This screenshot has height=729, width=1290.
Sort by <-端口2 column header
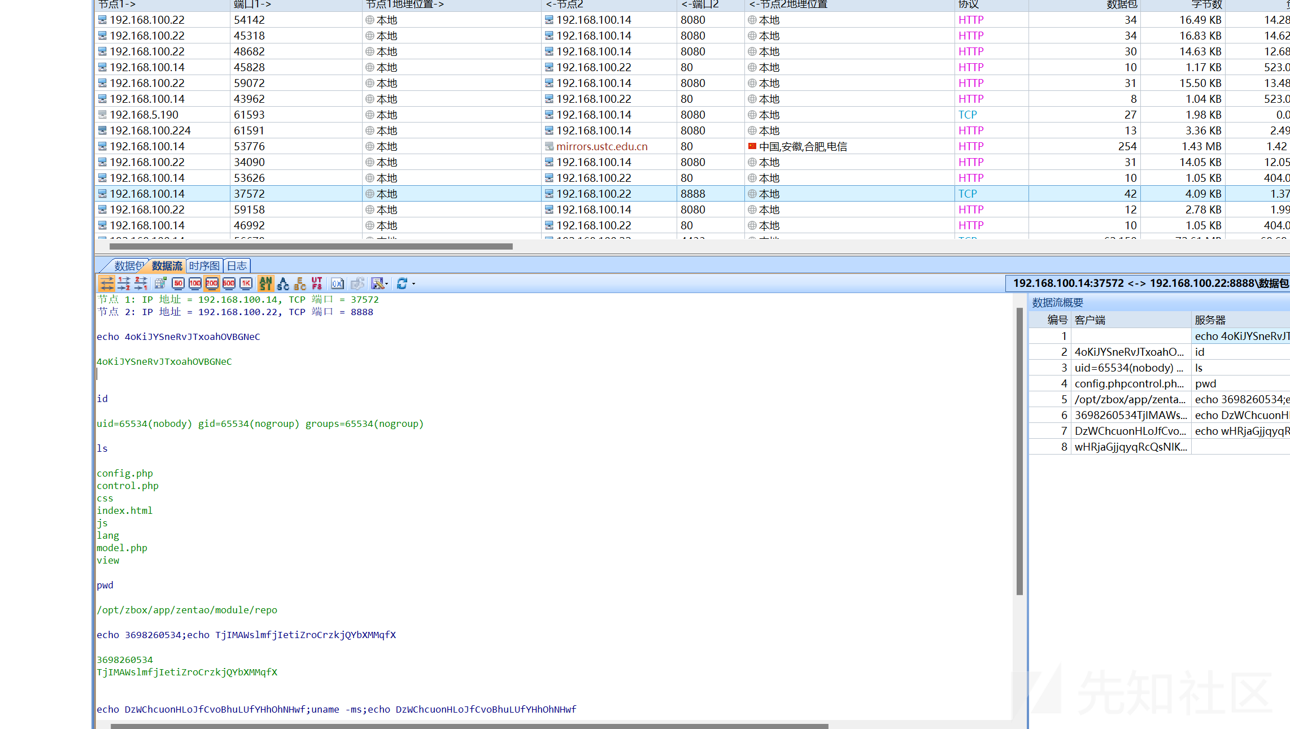[711, 5]
